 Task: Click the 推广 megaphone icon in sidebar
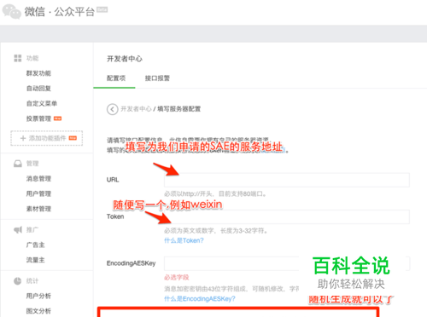pos(18,230)
